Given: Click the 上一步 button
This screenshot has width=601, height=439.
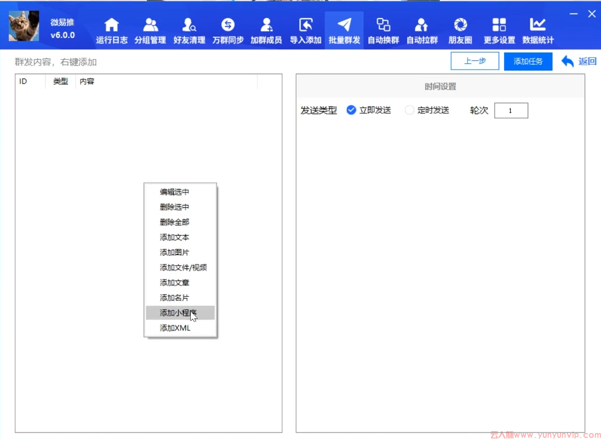Looking at the screenshot, I should (475, 61).
